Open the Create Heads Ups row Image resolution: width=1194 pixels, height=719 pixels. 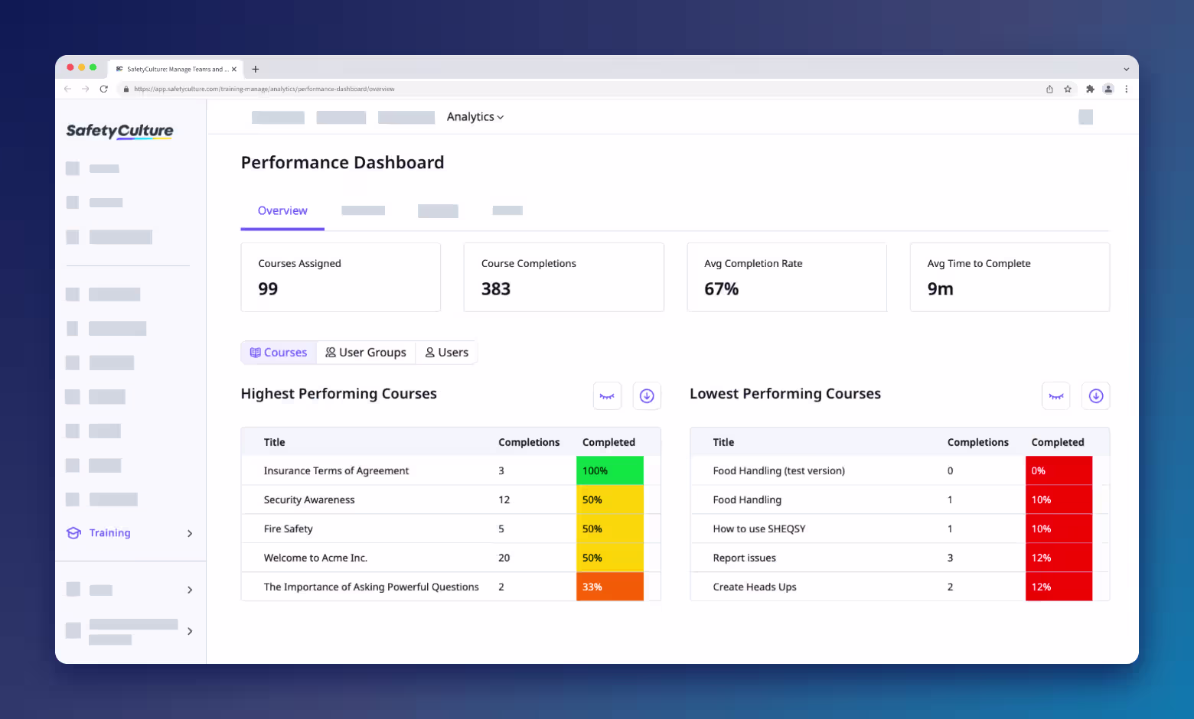point(900,587)
